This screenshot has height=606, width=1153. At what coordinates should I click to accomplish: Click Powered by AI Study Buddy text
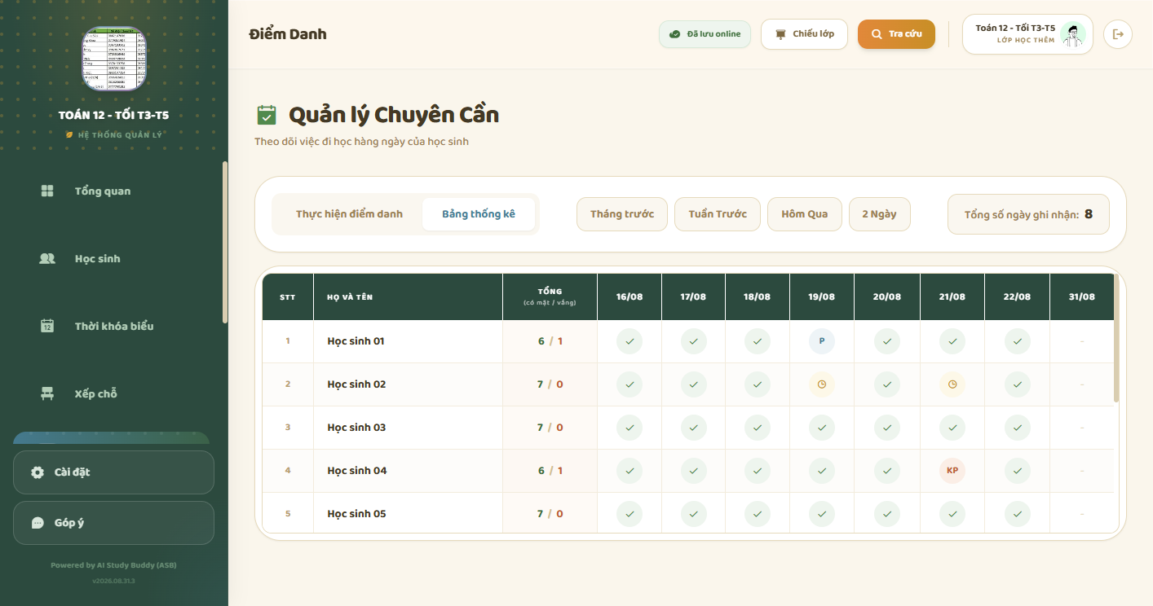113,565
